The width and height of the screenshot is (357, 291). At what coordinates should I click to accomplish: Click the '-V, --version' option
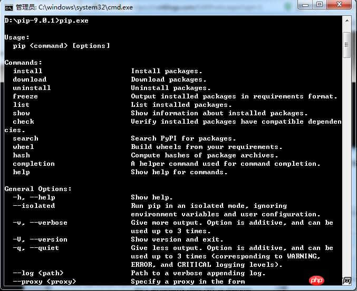point(40,239)
